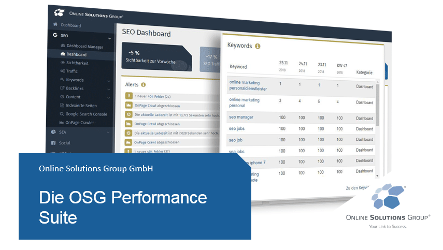Viewport: 443px width, 250px height.
Task: Open Google Search Console in sidebar
Action: click(x=86, y=114)
